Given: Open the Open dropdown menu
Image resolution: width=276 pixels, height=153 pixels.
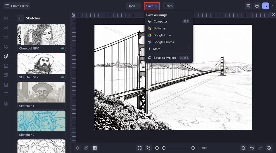Looking at the screenshot, I should coord(133,6).
